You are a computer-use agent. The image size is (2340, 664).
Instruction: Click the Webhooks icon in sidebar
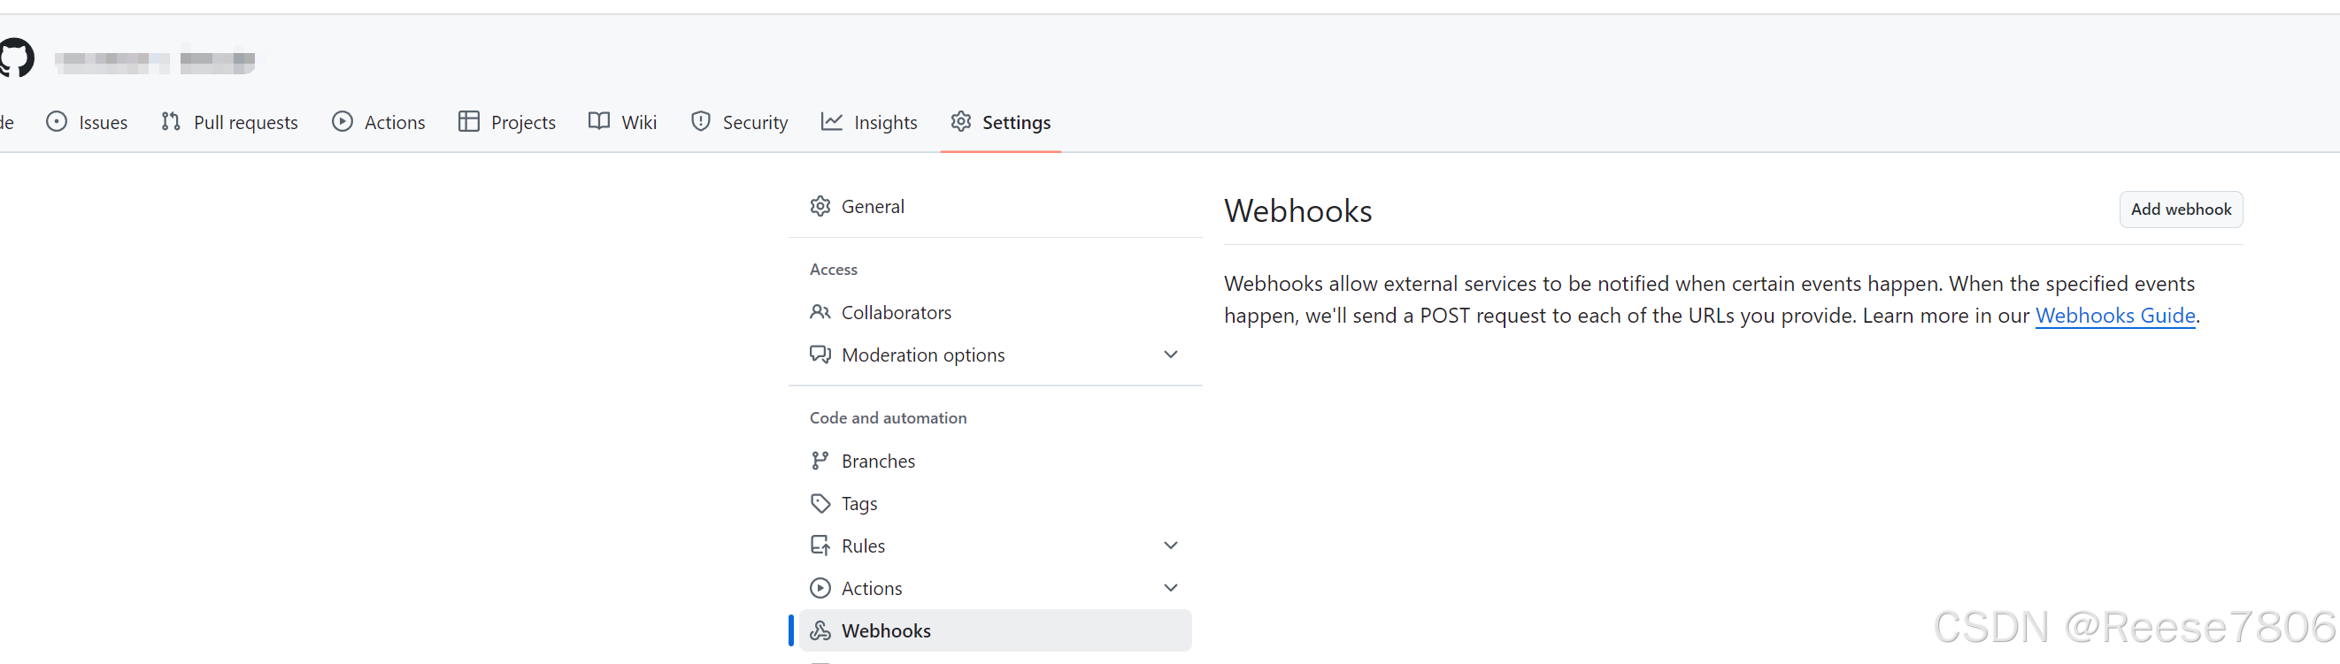click(820, 631)
